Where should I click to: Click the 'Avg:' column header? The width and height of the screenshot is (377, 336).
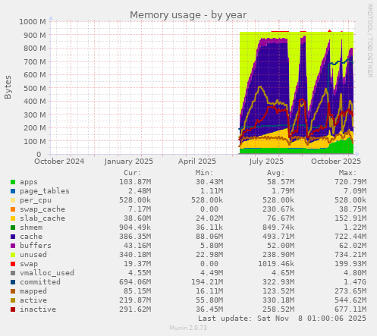tap(276, 173)
